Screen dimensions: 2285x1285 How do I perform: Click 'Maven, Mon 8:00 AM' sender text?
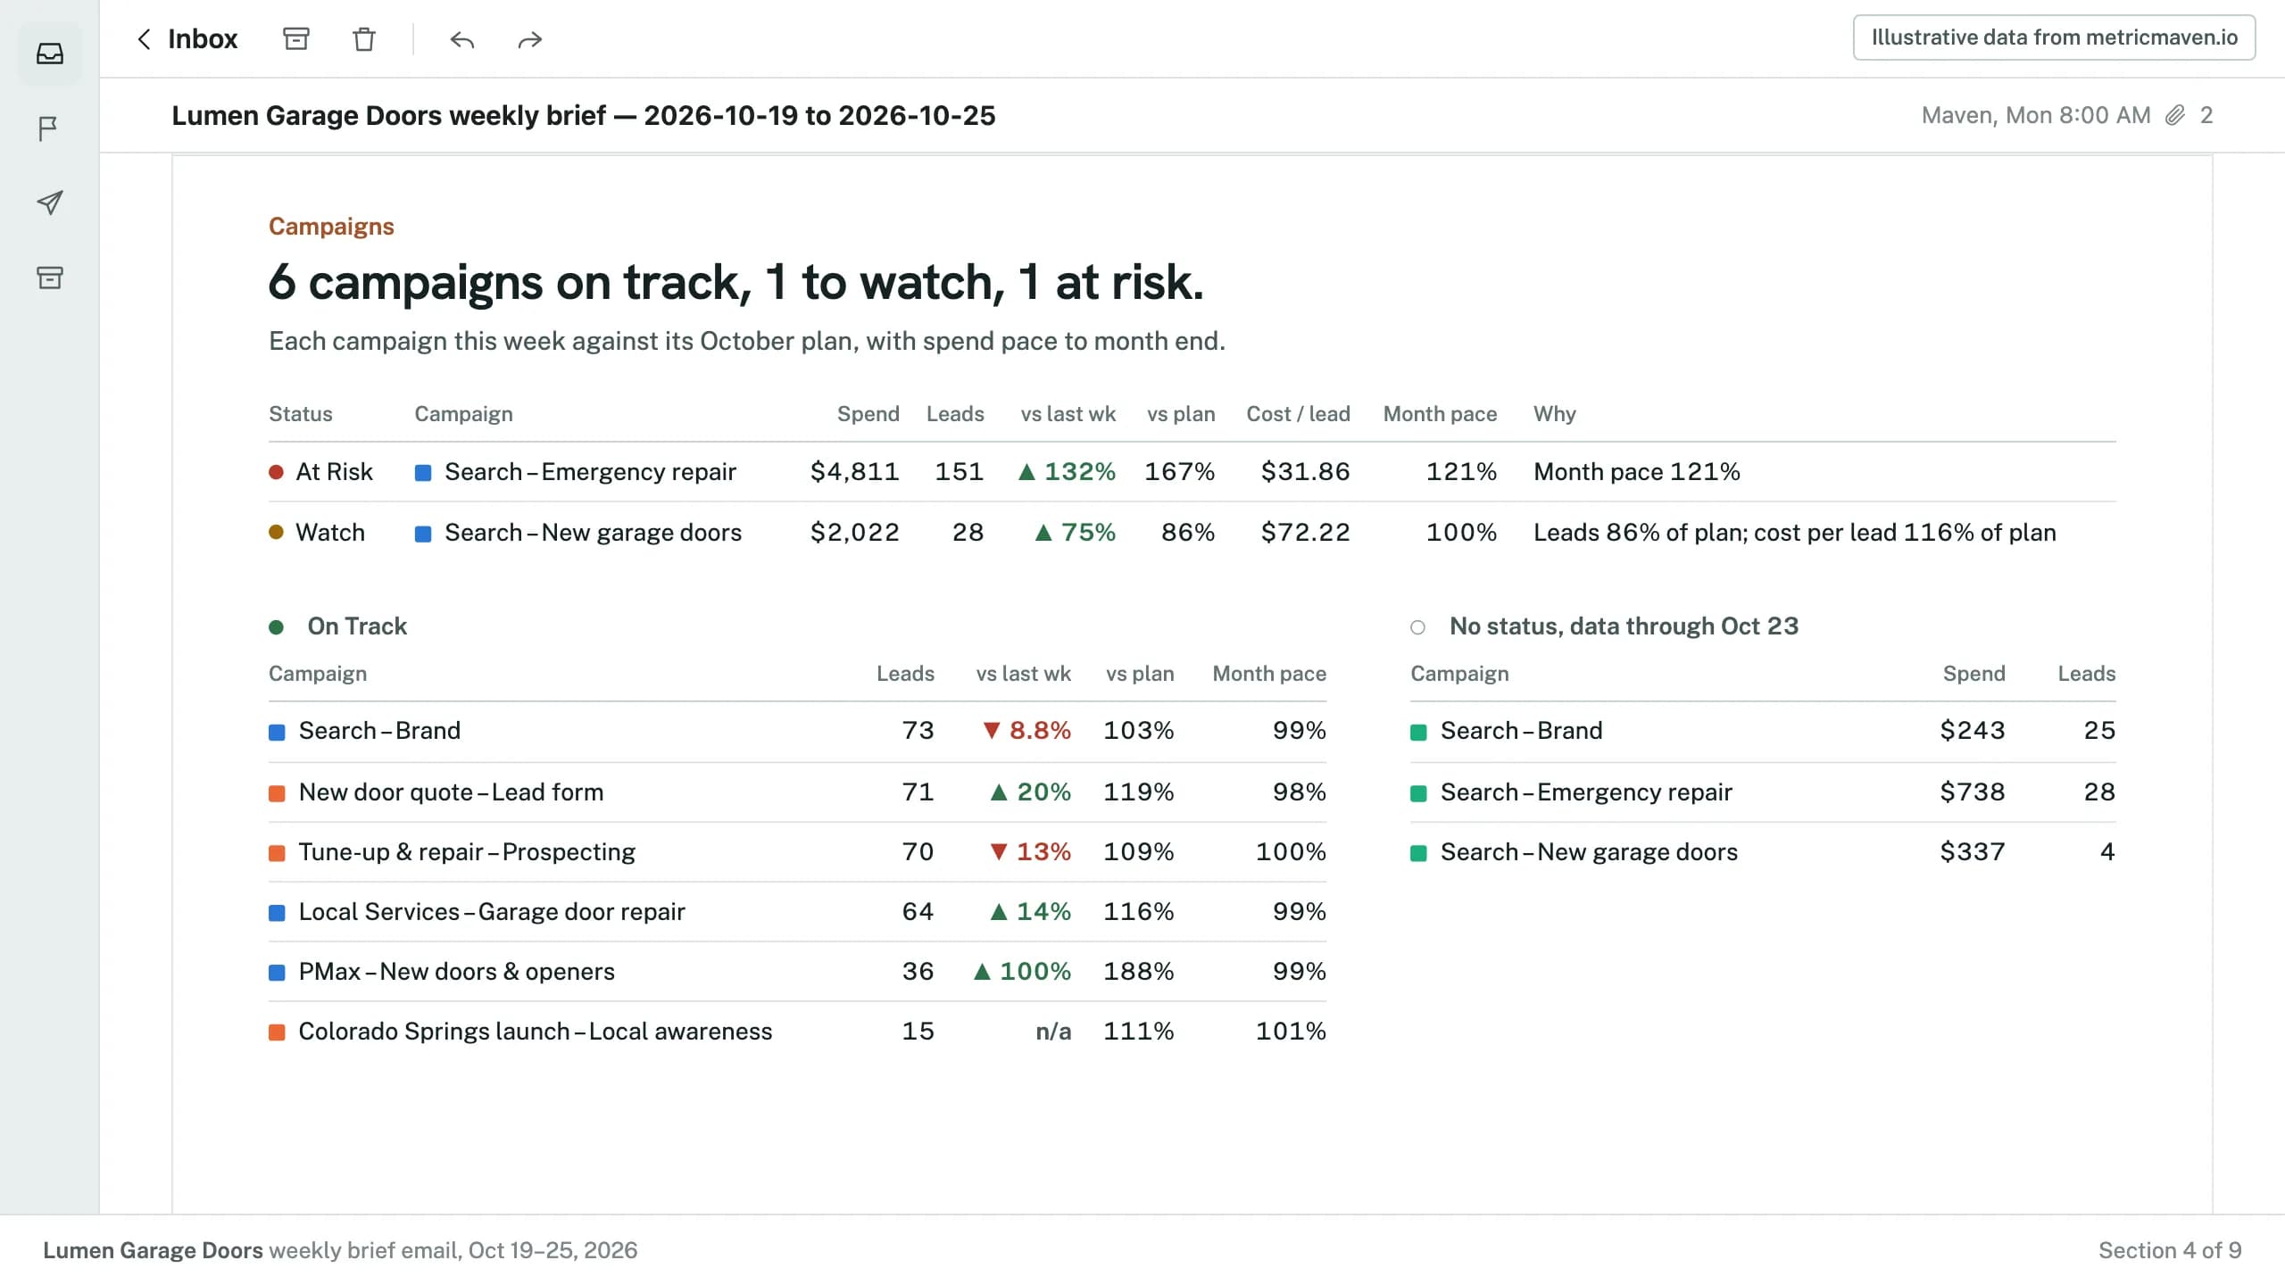(2036, 115)
